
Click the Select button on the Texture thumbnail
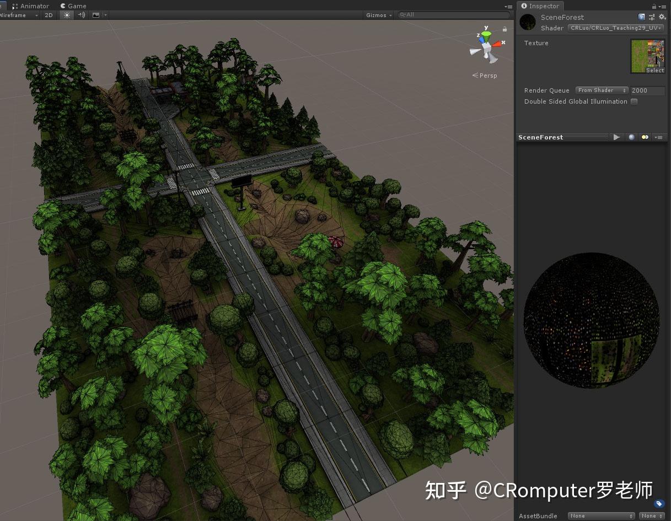click(655, 70)
